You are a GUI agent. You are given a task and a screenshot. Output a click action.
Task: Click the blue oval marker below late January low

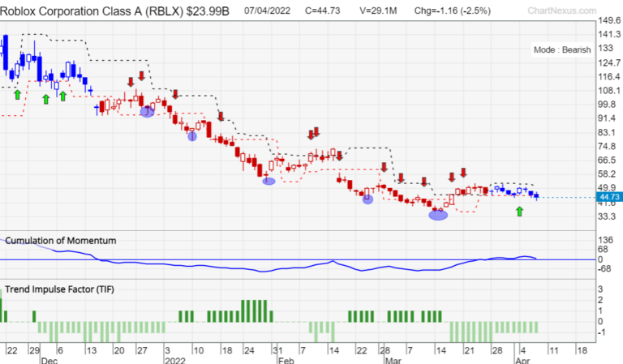[269, 181]
